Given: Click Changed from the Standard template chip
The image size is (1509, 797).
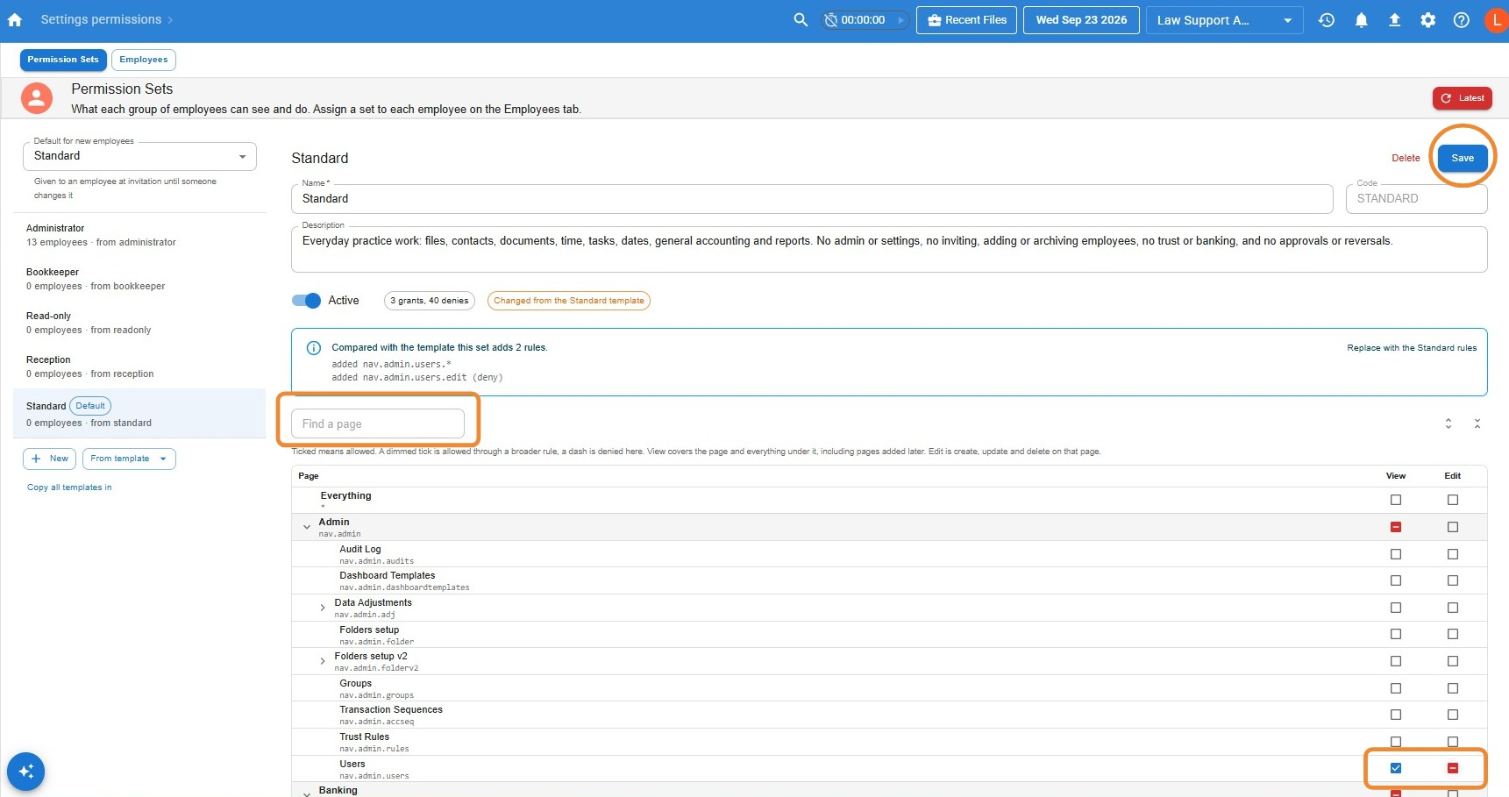Looking at the screenshot, I should point(569,301).
